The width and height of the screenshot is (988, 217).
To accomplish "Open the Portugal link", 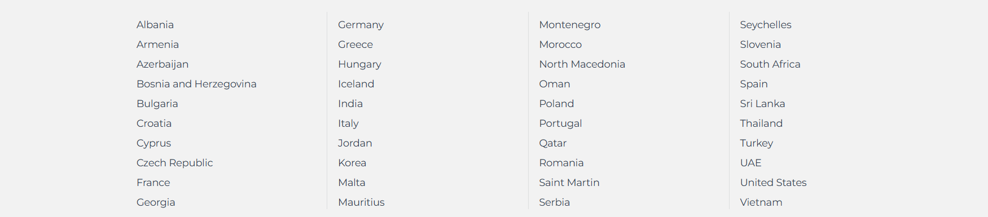I will coord(560,123).
